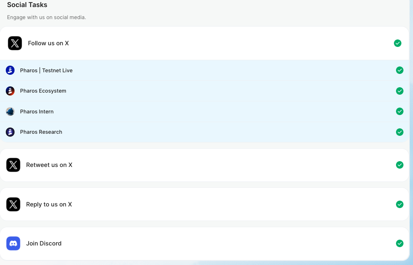
Task: Expand the Reply to us on X task
Action: [x=49, y=204]
